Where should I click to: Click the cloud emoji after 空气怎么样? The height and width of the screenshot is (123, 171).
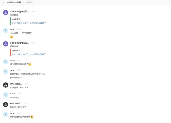(44, 74)
